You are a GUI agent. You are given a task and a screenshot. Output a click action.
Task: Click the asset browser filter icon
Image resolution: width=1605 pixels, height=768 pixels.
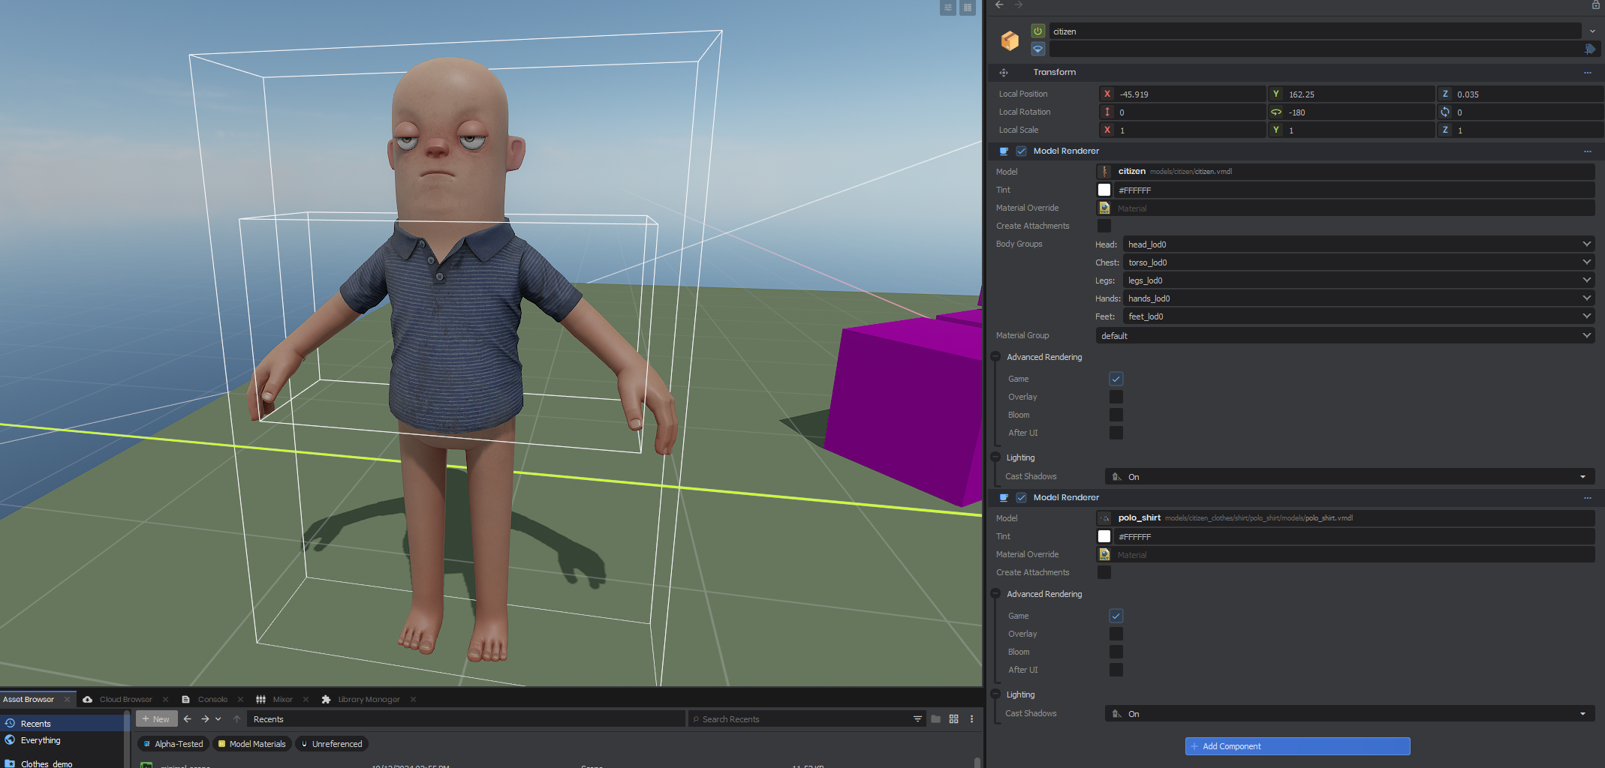coord(917,719)
